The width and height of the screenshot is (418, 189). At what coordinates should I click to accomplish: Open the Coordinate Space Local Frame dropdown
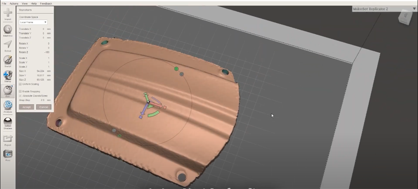pos(33,22)
